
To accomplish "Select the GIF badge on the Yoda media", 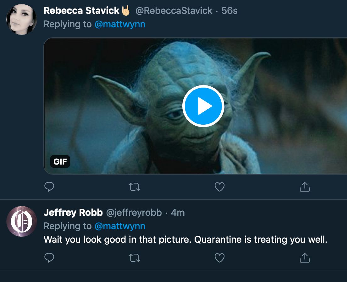I will coord(60,161).
